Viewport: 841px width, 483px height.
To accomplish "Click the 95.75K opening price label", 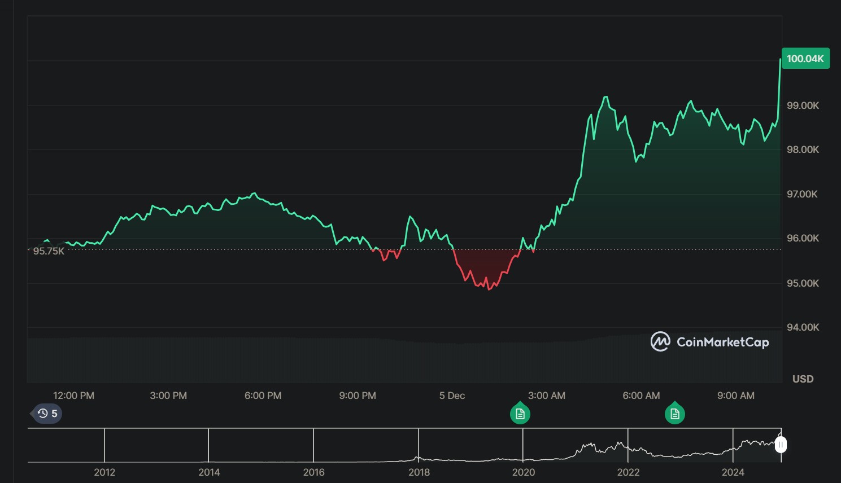I will 49,251.
